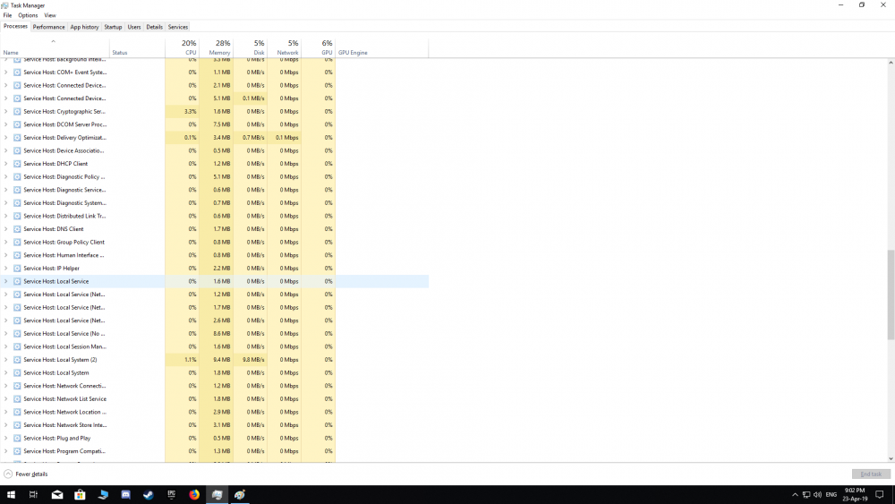The image size is (895, 504).
Task: Click the DHCP Client process icon
Action: pos(17,164)
